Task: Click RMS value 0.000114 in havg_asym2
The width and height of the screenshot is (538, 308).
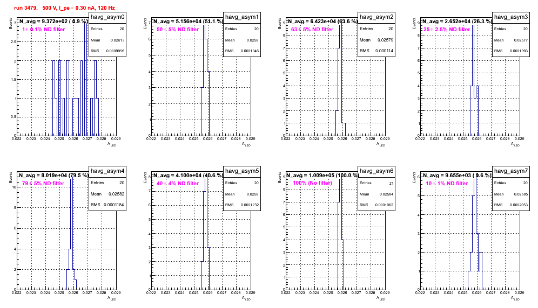Action: click(384, 51)
